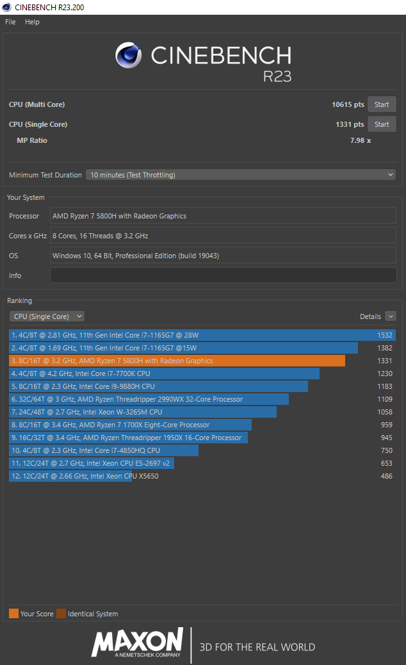Click the Cinebench R23 sphere logo
This screenshot has height=665, width=406.
tap(129, 56)
